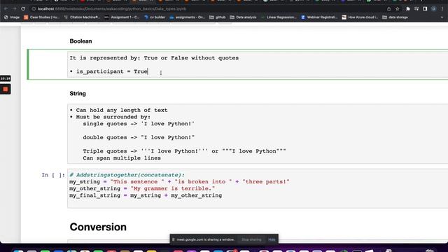Screen dimensions: 448x252
Task: Click the my_other_string code line
Action: pyautogui.click(x=142, y=188)
